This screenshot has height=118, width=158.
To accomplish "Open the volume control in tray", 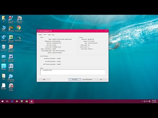I will point(147,101).
